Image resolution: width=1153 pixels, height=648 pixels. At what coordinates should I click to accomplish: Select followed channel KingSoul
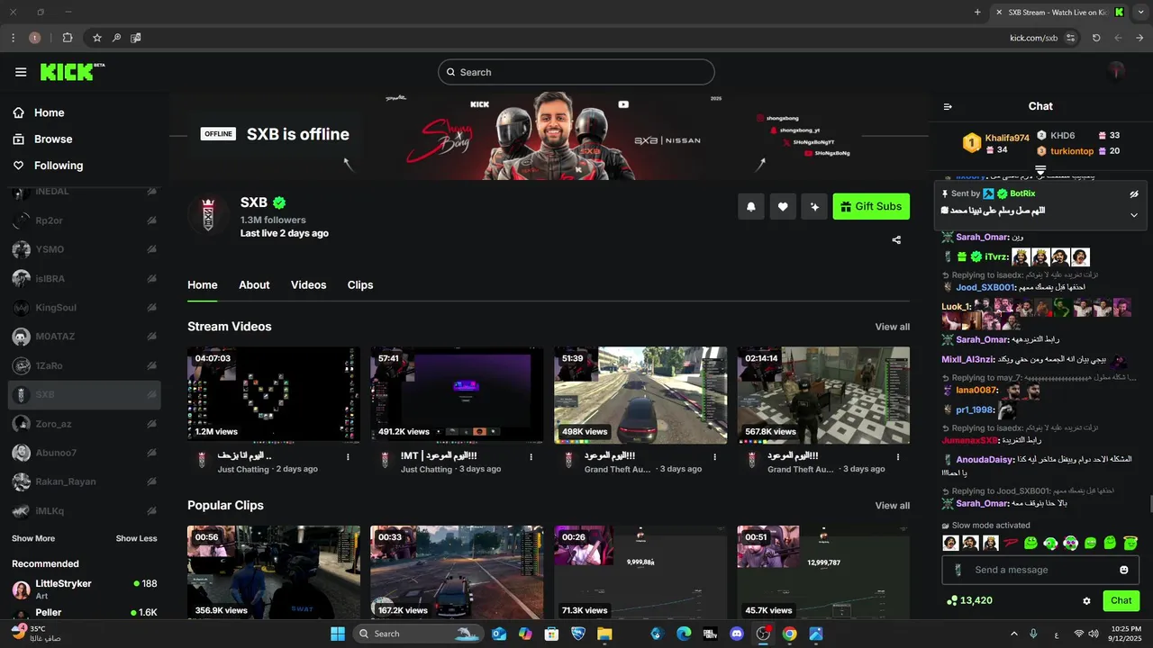(x=84, y=308)
